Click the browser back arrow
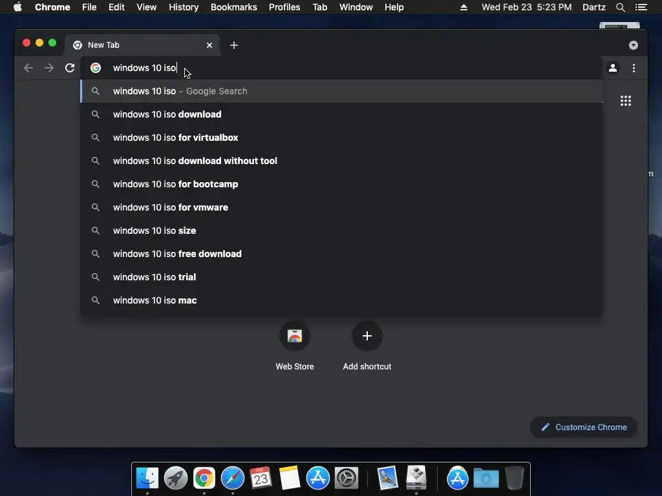662x496 pixels. (x=28, y=68)
